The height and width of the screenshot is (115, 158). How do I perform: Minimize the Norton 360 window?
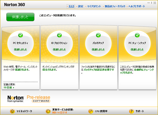coord(149,3)
